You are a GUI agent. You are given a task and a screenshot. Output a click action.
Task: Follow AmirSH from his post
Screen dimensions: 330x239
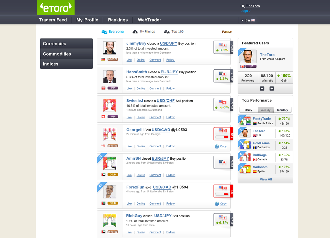[170, 175]
